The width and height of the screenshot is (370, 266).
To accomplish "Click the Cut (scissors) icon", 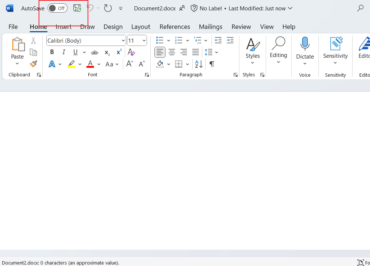I will coord(33,40).
